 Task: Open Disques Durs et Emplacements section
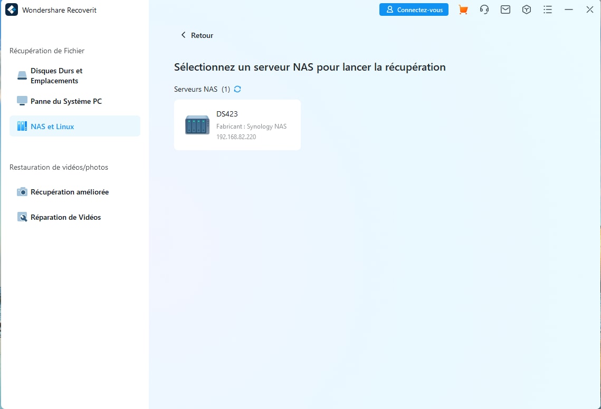tap(75, 76)
